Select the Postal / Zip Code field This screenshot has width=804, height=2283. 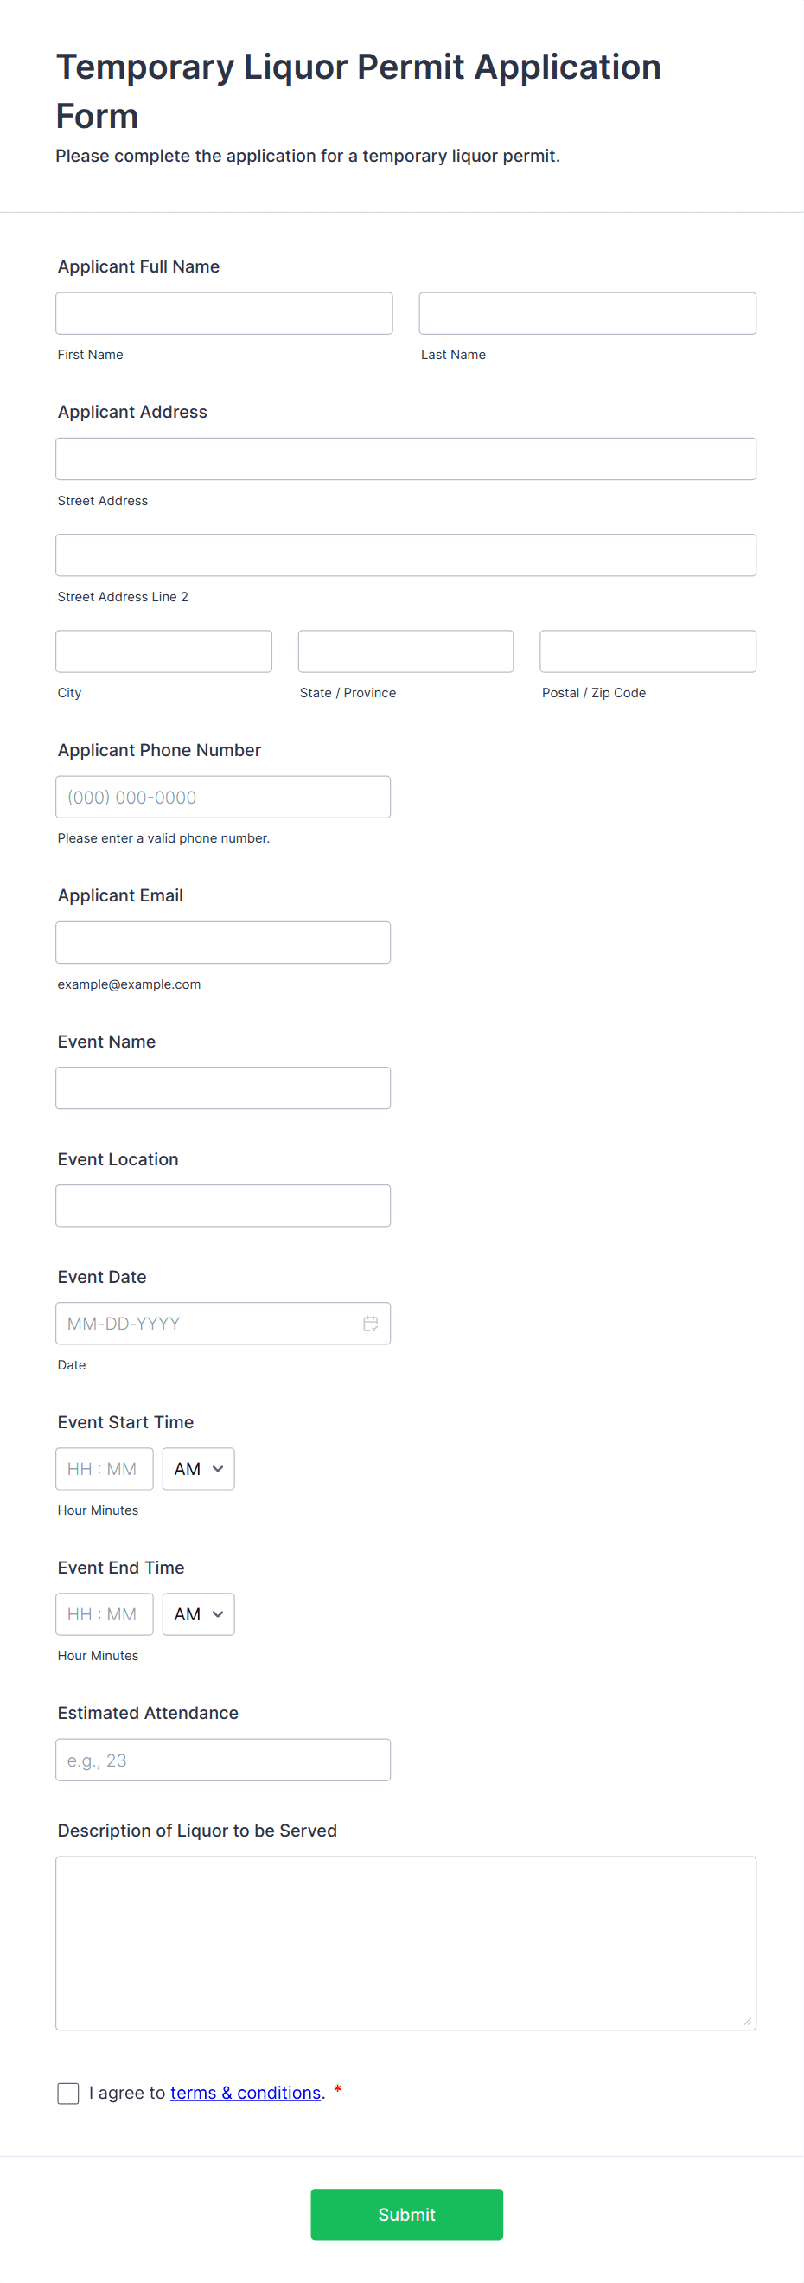648,651
